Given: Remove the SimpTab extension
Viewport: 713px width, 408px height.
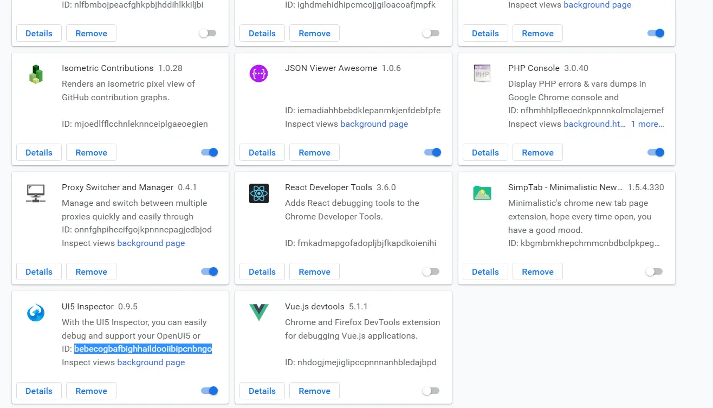Looking at the screenshot, I should [x=537, y=271].
